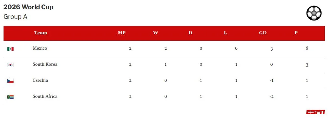This screenshot has width=328, height=119.
Task: Sort by the GD column header
Action: [x=263, y=33]
